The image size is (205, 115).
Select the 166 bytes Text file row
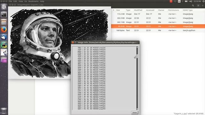[158, 30]
